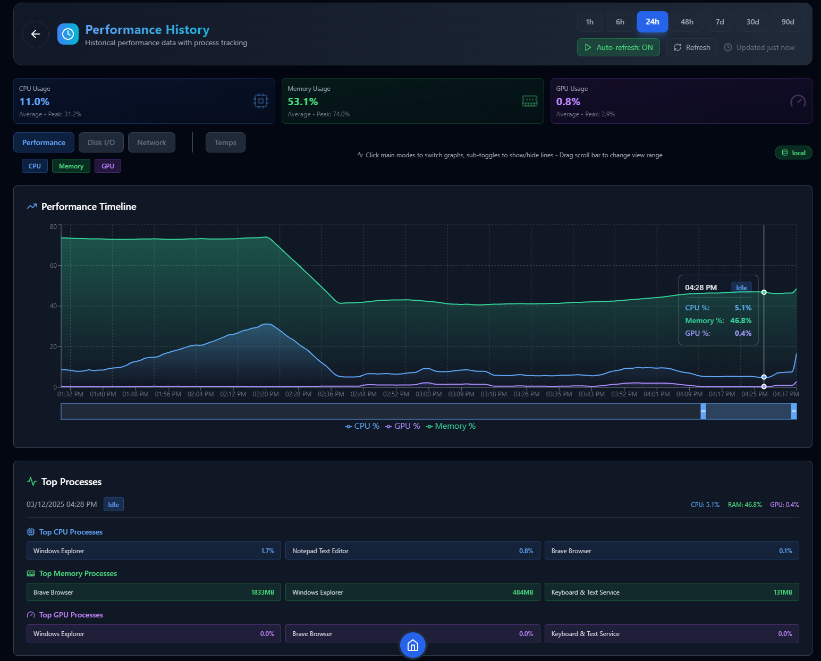Click the back arrow icon
Screen dimensions: 821x661
[35, 34]
